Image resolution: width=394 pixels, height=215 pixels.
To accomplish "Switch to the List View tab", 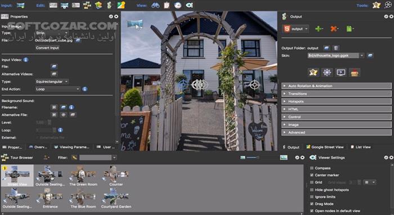I will [361, 147].
